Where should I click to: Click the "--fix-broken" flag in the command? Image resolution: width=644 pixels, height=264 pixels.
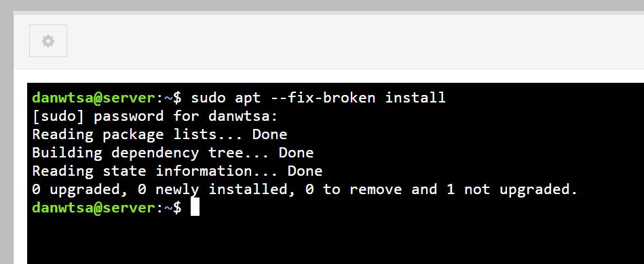[x=323, y=98]
